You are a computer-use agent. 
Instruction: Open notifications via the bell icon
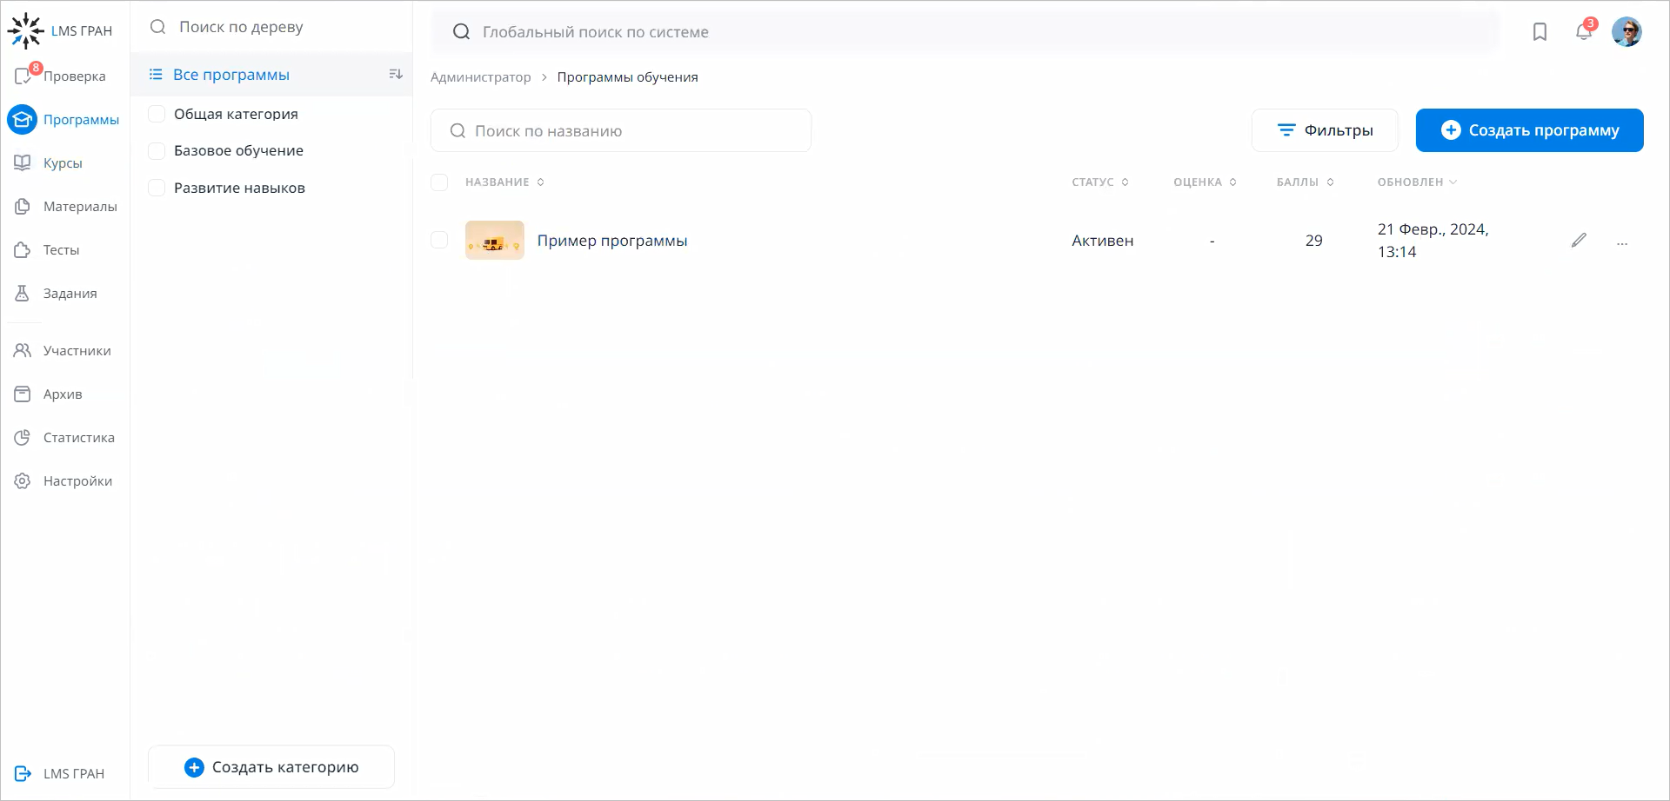[1583, 31]
